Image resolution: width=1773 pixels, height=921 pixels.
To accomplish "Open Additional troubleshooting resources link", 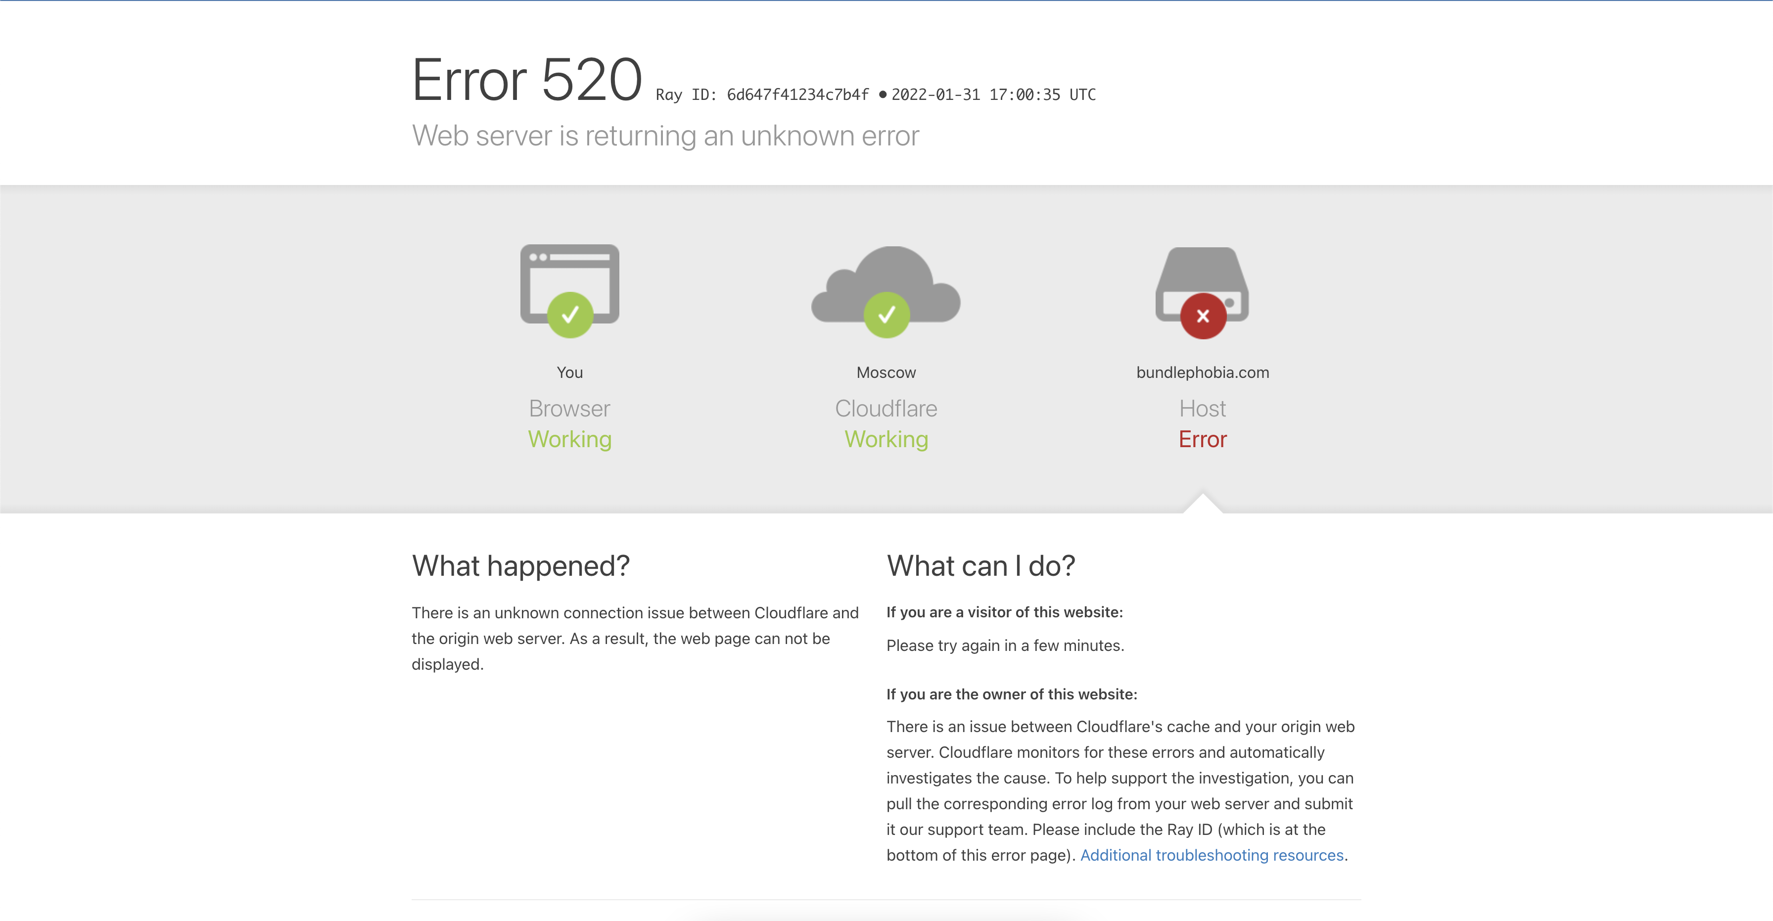I will pyautogui.click(x=1212, y=855).
